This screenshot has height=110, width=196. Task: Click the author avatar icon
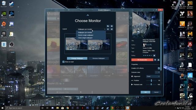[x=144, y=45]
